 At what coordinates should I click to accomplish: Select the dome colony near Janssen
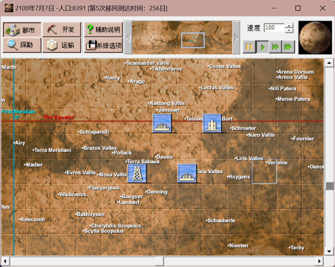pyautogui.click(x=162, y=123)
